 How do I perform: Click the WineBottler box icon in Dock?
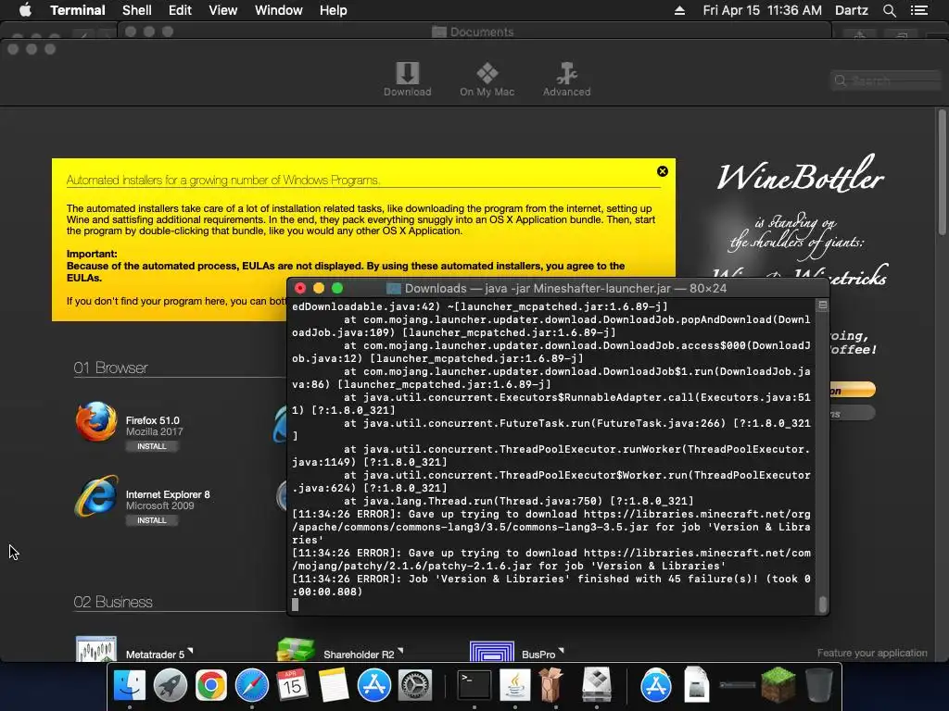(x=551, y=686)
